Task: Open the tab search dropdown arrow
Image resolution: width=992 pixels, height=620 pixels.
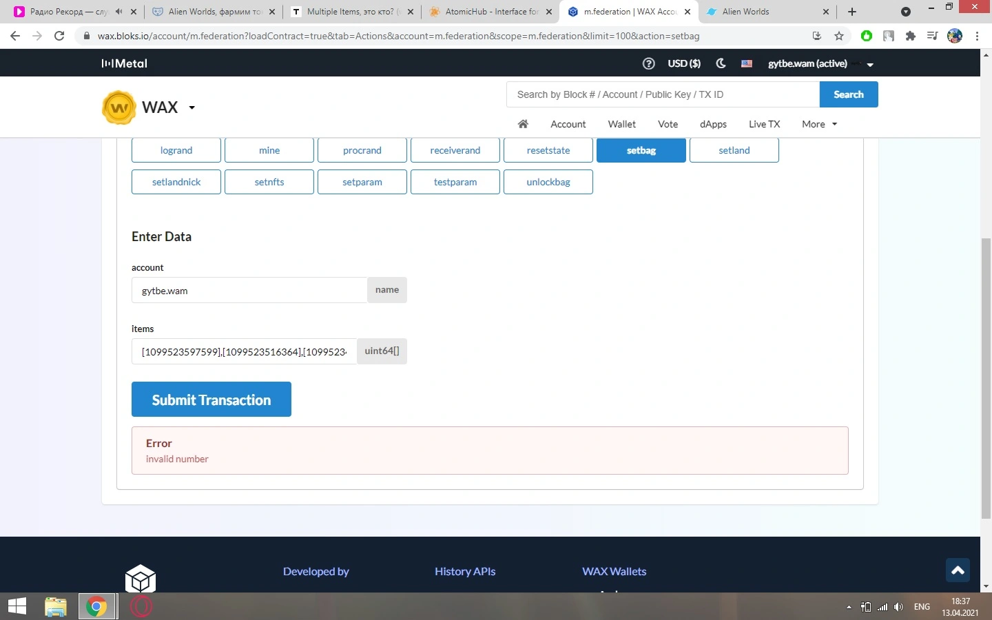Action: (x=906, y=12)
